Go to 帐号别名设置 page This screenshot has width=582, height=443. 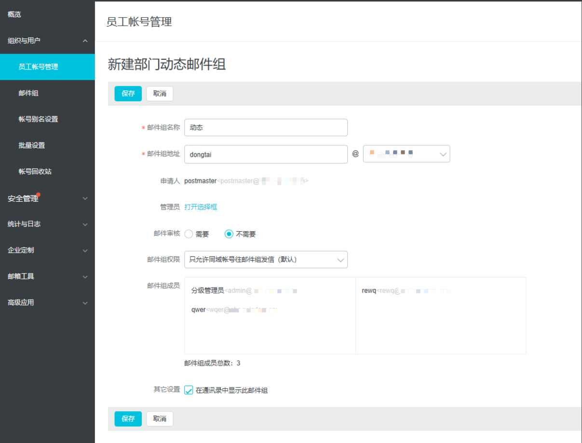(x=39, y=119)
